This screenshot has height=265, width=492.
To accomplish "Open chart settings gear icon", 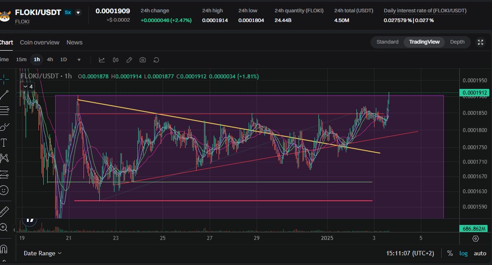I will click(x=476, y=239).
